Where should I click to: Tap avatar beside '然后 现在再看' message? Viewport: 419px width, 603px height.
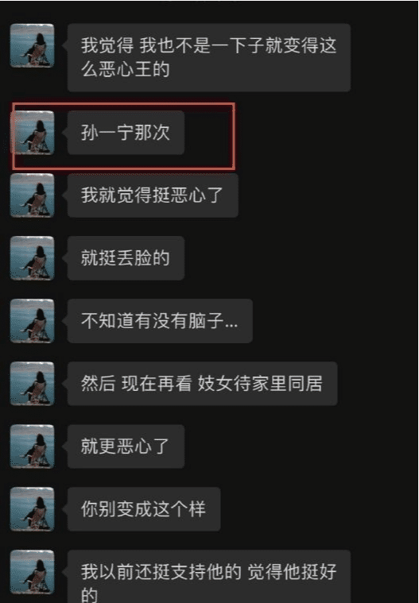pos(32,384)
